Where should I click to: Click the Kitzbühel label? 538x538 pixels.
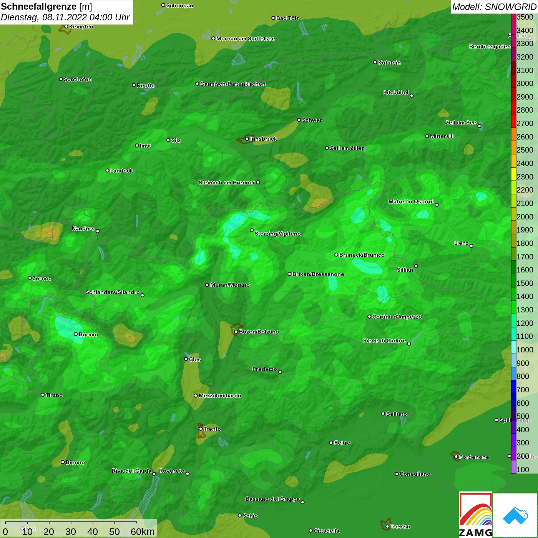[x=396, y=92]
